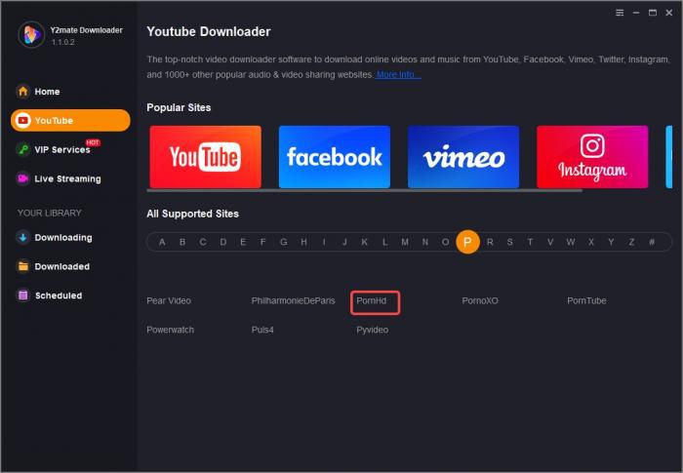Open the YouTube popular site tile
The width and height of the screenshot is (683, 473).
tap(206, 157)
